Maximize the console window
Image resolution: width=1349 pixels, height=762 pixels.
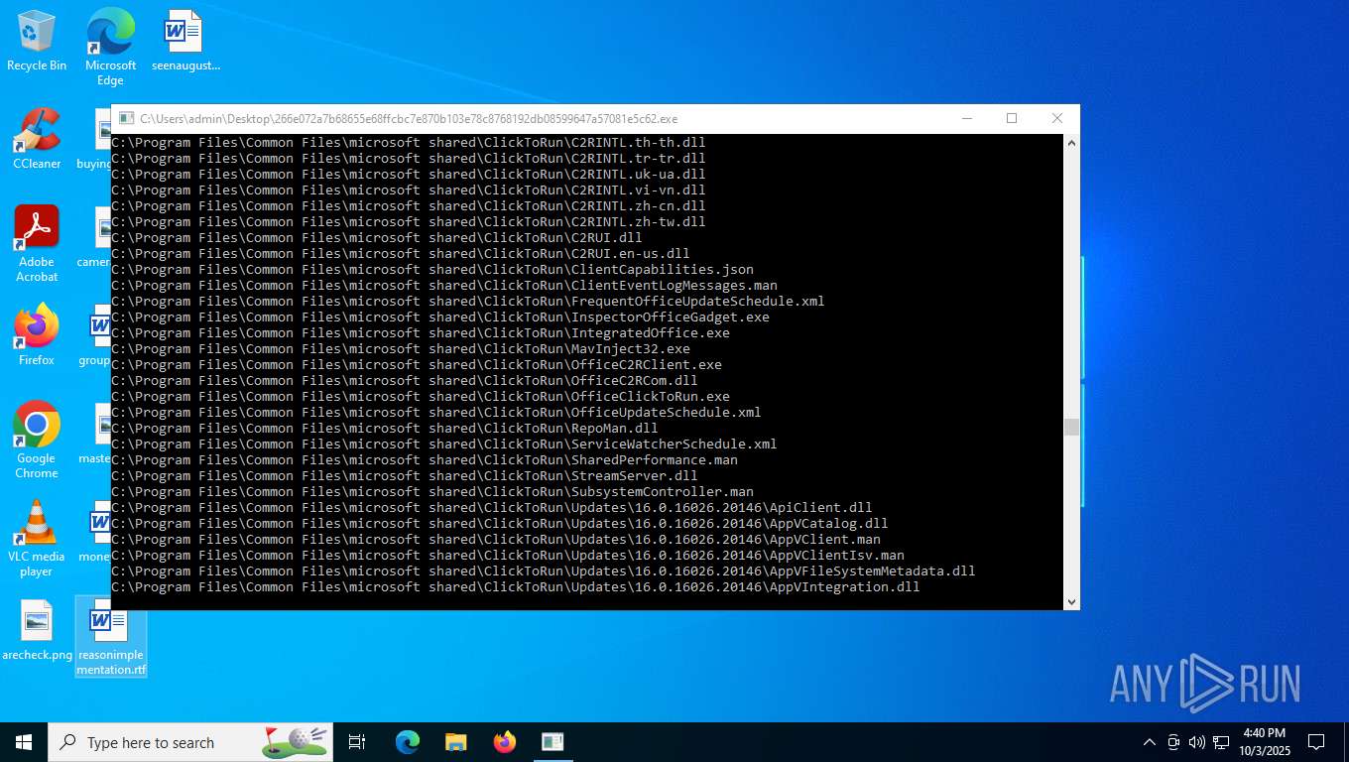point(1012,119)
